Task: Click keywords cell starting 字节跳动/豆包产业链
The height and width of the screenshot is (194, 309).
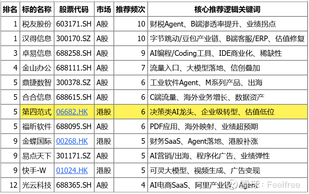Action: [227, 38]
